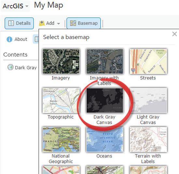Viewport: 179px width, 174px height.
Task: Click the My Map title
Action: coord(48,6)
